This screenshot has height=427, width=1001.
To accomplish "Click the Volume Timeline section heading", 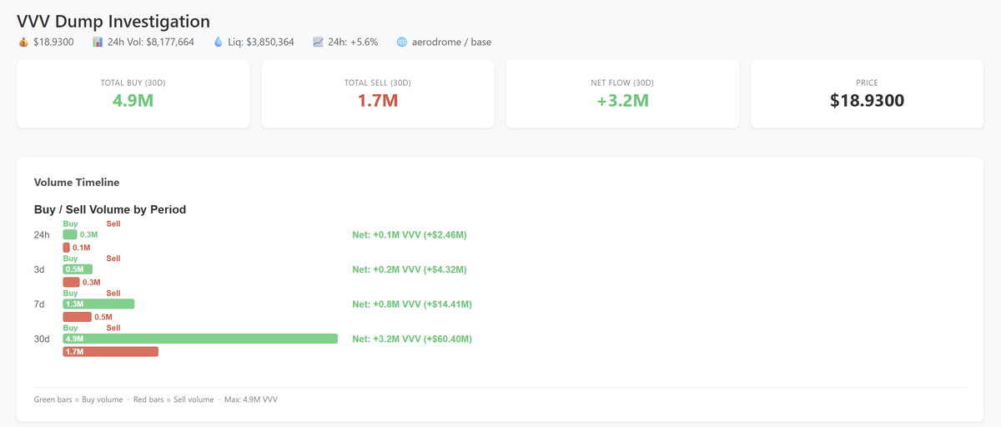I will pyautogui.click(x=77, y=182).
